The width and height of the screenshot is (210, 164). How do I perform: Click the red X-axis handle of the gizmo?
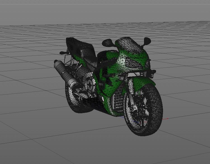point(167,119)
